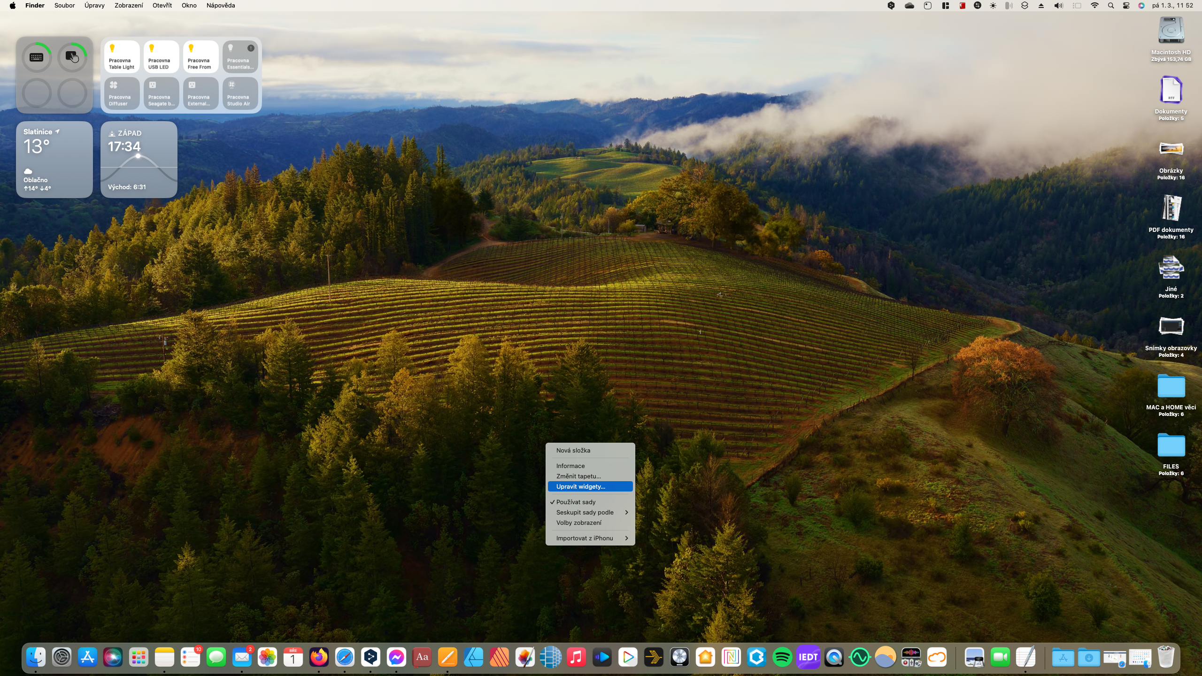The height and width of the screenshot is (676, 1202).
Task: Choose Změnit tapetu… from the menu
Action: (578, 476)
